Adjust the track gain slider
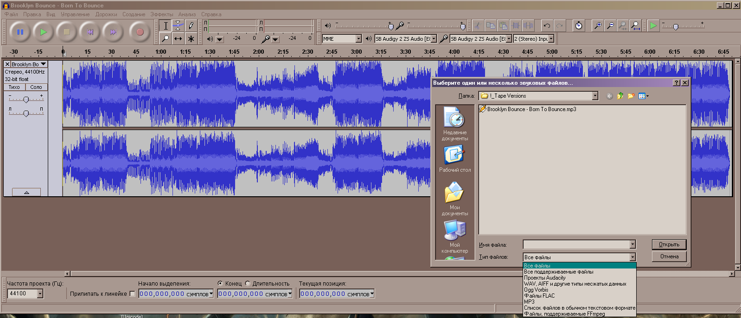The height and width of the screenshot is (318, 741). (x=26, y=100)
